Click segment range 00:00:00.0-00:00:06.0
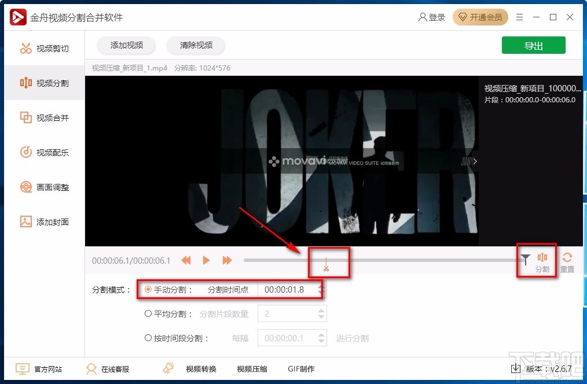The width and height of the screenshot is (587, 384). pyautogui.click(x=540, y=100)
